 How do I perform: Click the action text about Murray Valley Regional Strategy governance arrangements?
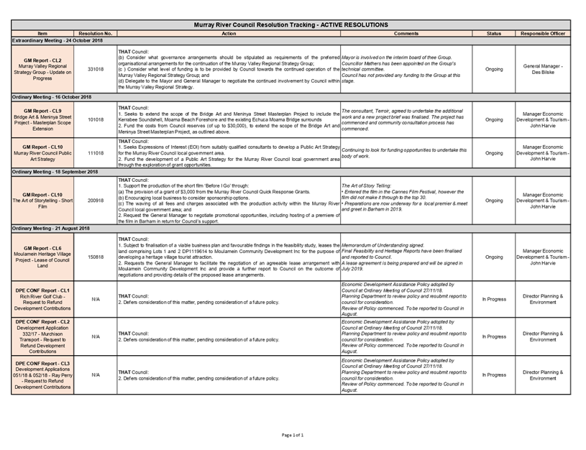tap(229, 69)
